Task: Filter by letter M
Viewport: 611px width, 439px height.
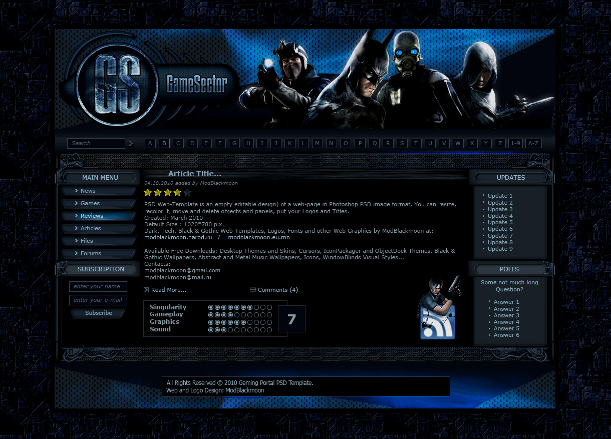Action: click(318, 143)
